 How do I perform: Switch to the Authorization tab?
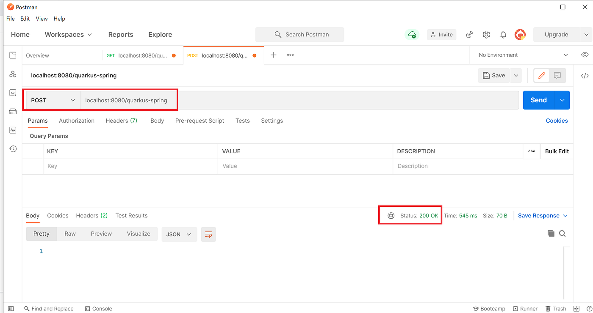(x=77, y=121)
